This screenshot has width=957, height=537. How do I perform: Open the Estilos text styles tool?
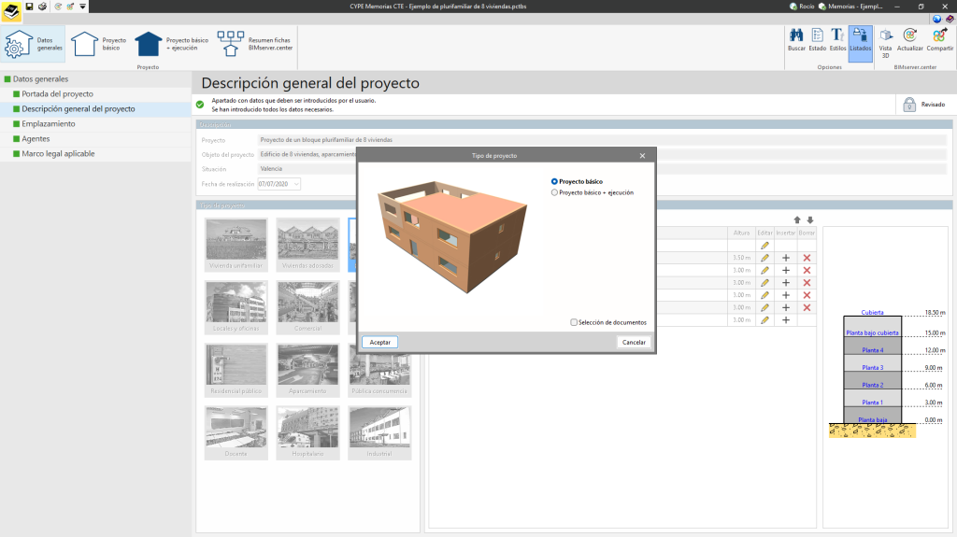coord(837,40)
